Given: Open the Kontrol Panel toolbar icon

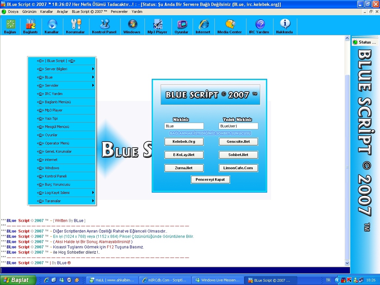Looking at the screenshot, I should [104, 26].
